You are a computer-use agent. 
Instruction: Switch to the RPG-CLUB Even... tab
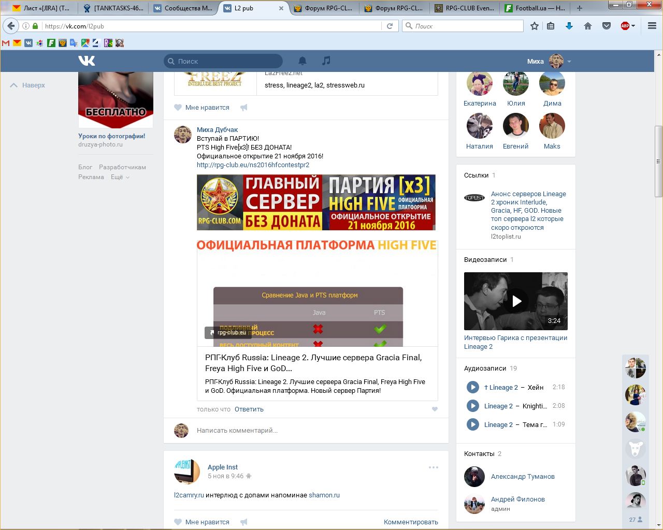pos(465,8)
